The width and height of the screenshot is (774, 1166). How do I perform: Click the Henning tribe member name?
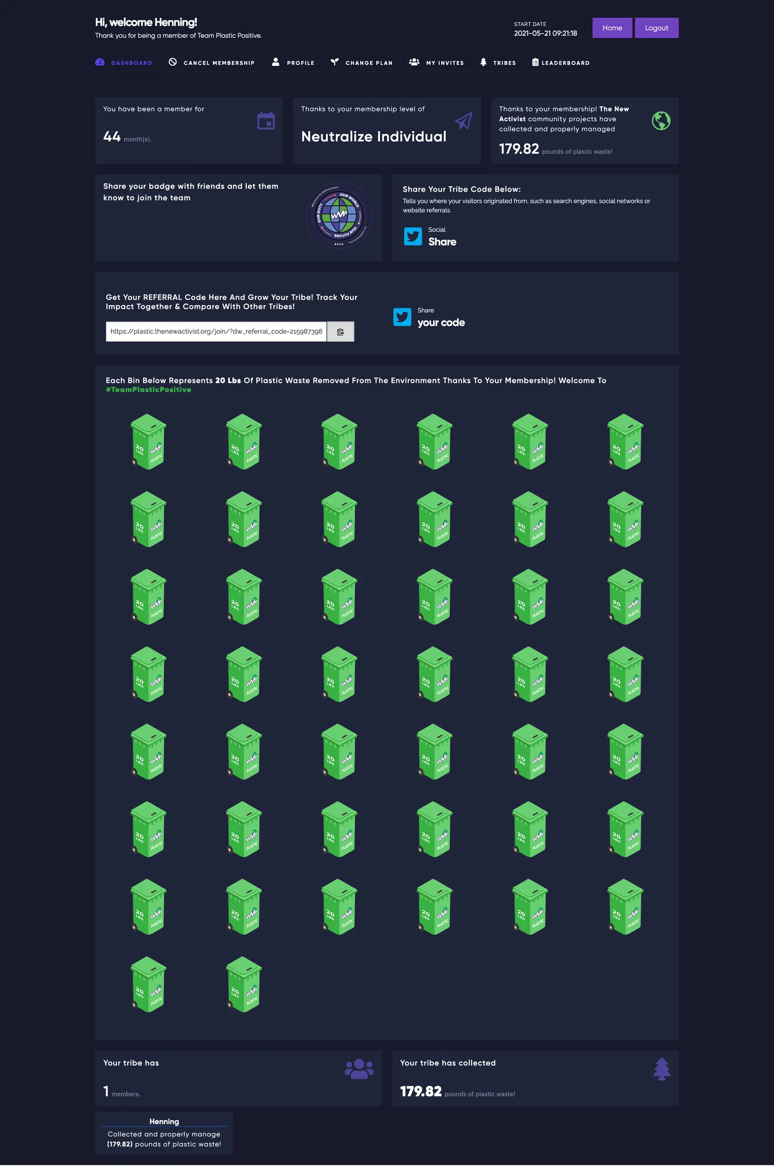click(164, 1121)
